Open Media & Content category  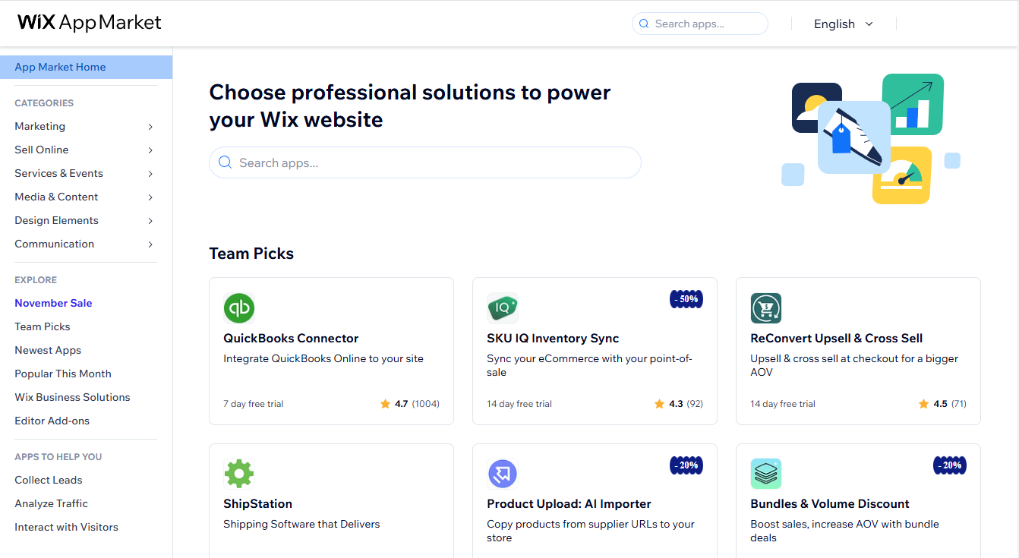pyautogui.click(x=56, y=197)
